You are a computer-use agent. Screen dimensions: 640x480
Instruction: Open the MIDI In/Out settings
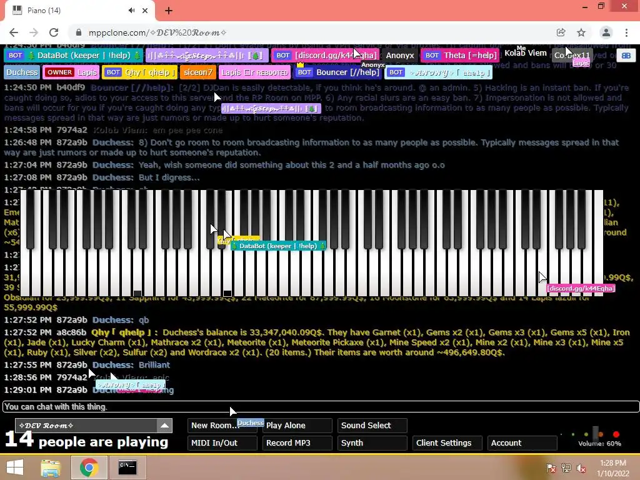pos(222,443)
